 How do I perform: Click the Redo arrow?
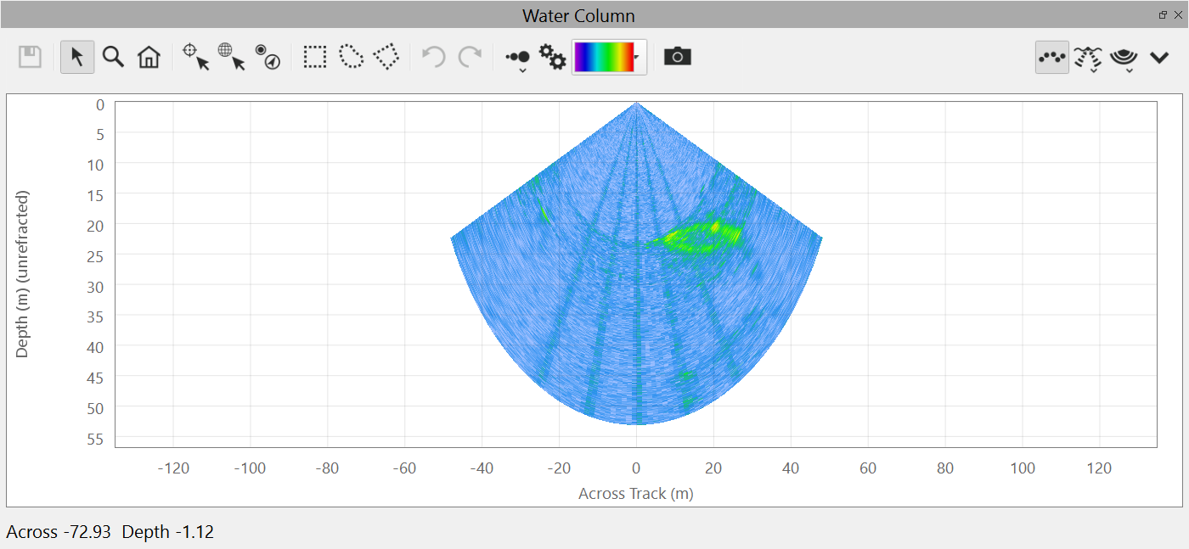pos(470,57)
